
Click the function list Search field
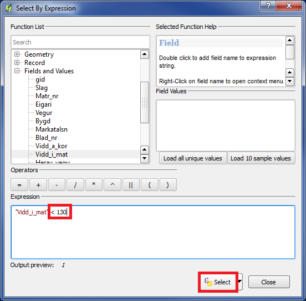tap(80, 42)
